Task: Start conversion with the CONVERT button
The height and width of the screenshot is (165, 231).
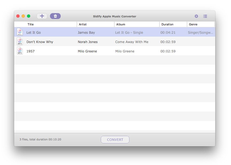Action: (x=115, y=140)
